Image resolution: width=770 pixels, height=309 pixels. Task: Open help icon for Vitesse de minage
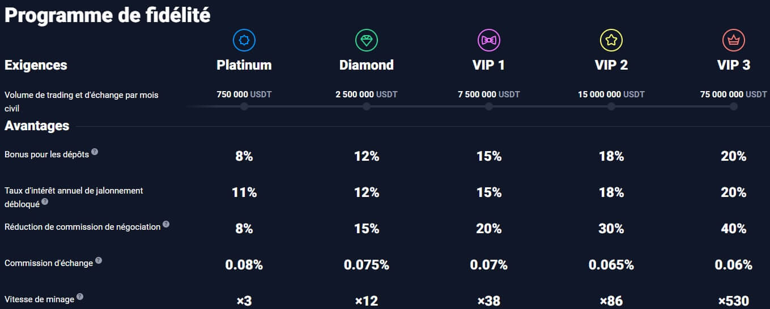80,297
